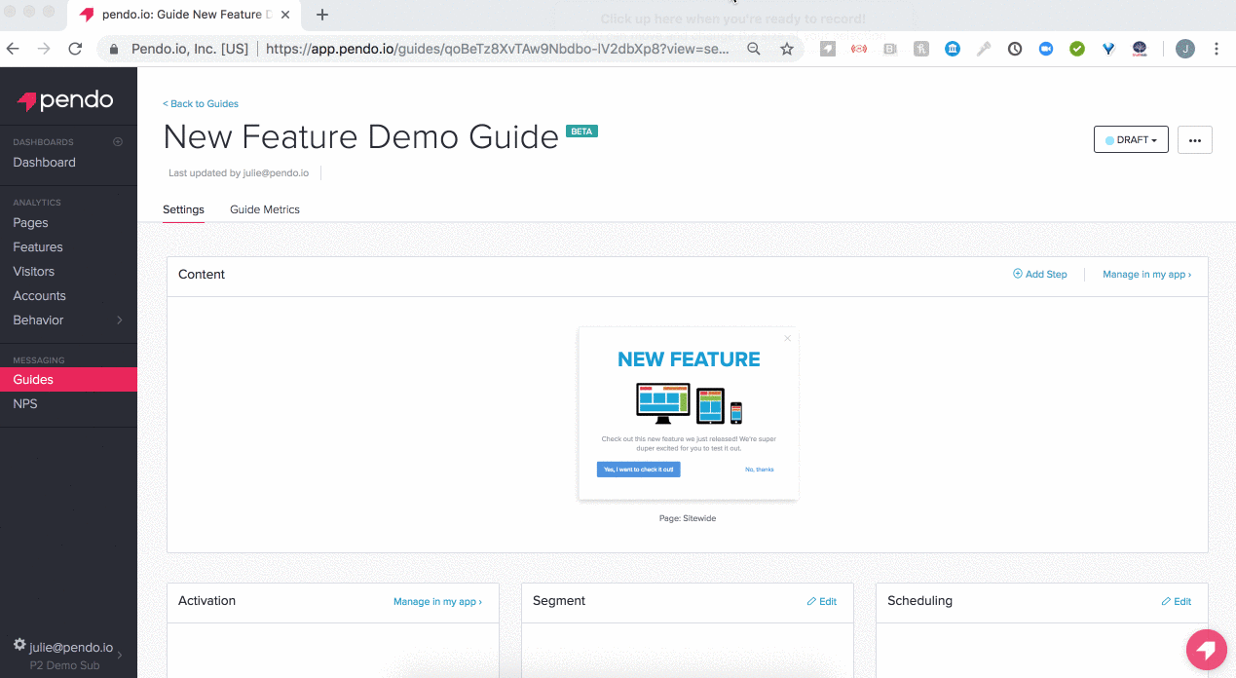1236x678 pixels.
Task: Click the flashlight extension icon
Action: pos(984,49)
